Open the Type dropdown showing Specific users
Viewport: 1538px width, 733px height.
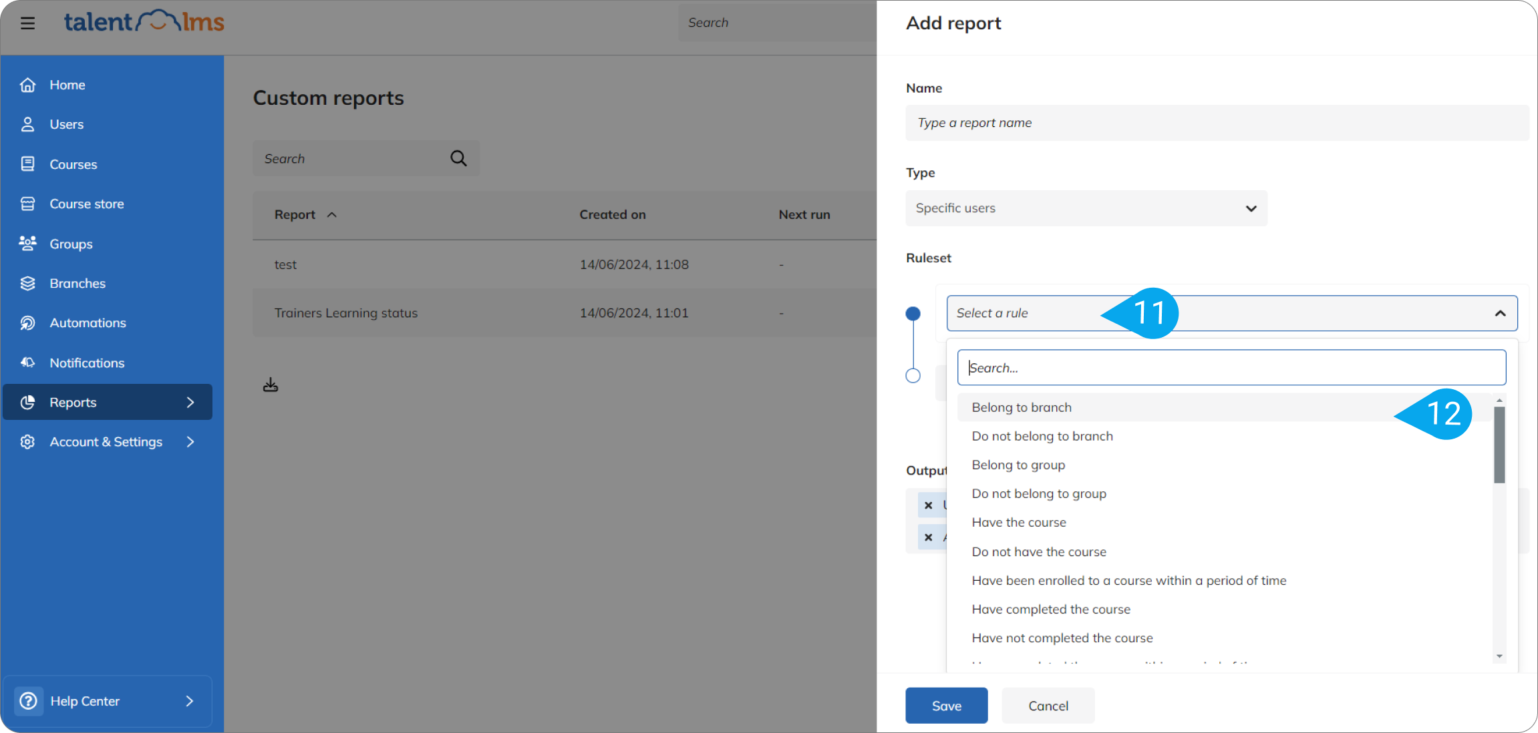tap(1086, 208)
